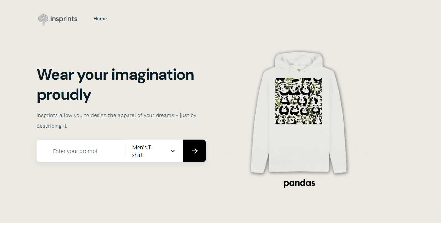This screenshot has height=248, width=441.
Task: Click the insprints tree logo icon
Action: [x=43, y=19]
